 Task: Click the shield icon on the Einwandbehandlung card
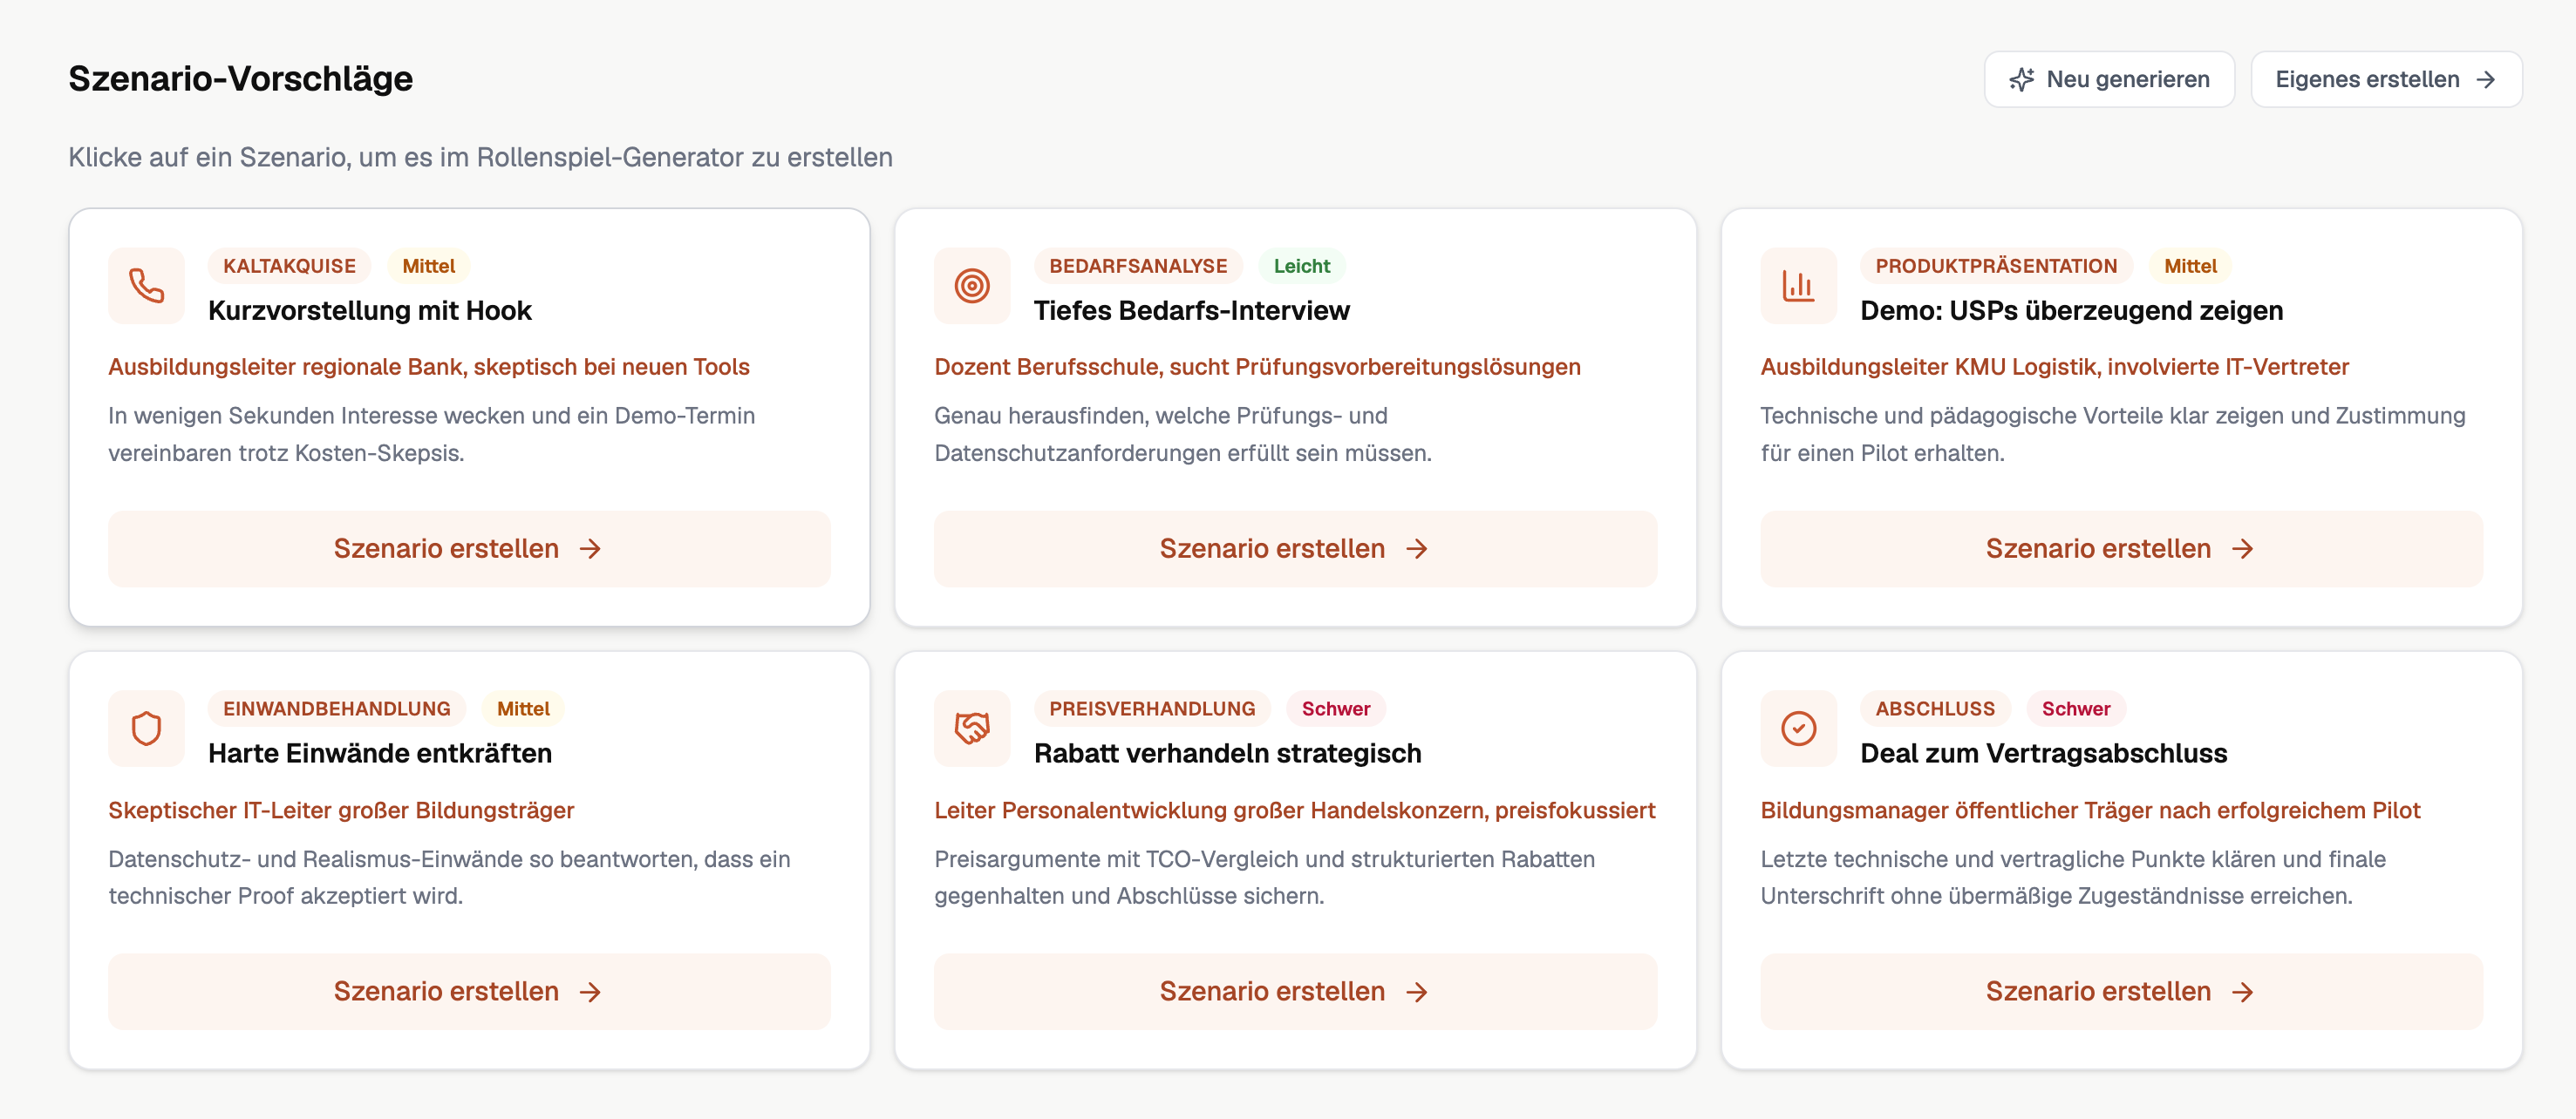click(x=146, y=729)
